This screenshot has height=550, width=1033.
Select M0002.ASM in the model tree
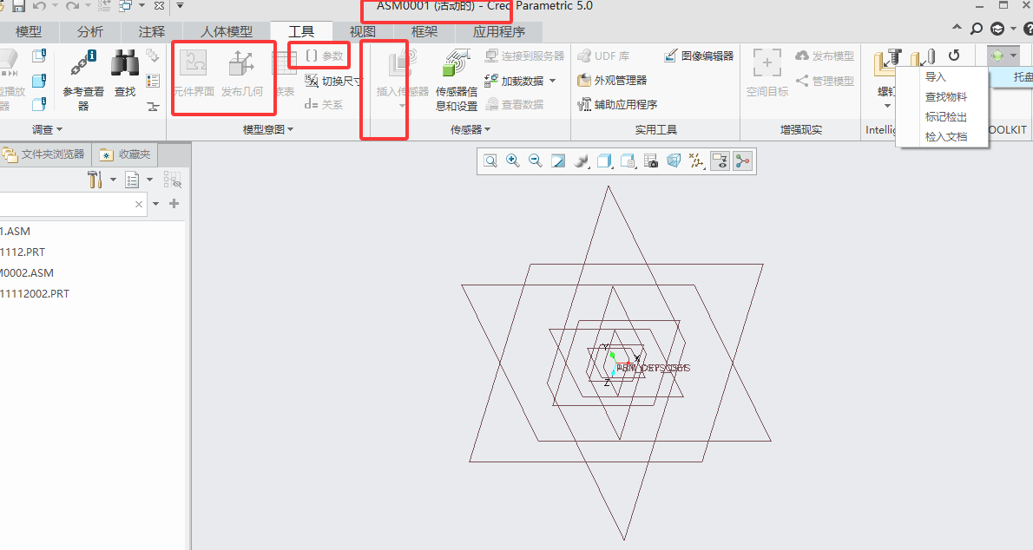coord(27,272)
